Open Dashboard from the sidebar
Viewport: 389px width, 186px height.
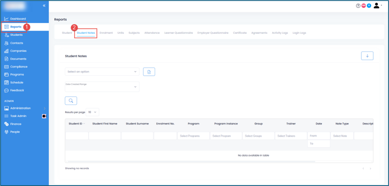[x=18, y=19]
